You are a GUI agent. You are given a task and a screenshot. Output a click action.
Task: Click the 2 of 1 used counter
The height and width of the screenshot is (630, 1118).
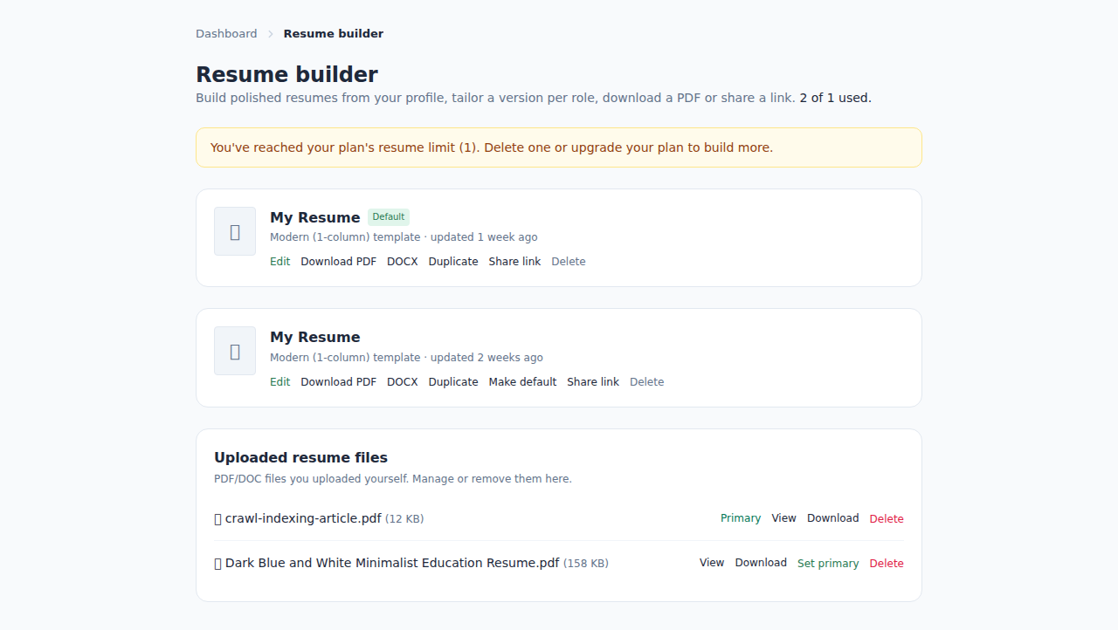[835, 98]
